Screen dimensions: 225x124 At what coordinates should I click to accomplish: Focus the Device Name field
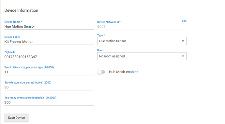click(49, 26)
